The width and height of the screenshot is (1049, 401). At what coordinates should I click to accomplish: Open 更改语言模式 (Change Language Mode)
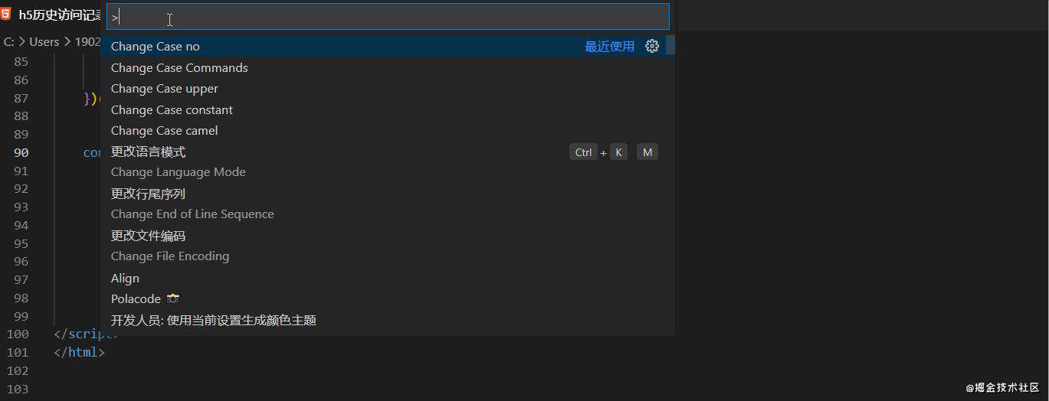click(x=388, y=162)
